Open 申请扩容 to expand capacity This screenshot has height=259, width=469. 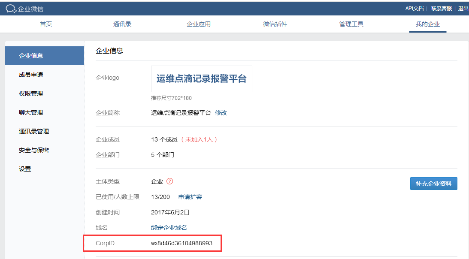[191, 197]
